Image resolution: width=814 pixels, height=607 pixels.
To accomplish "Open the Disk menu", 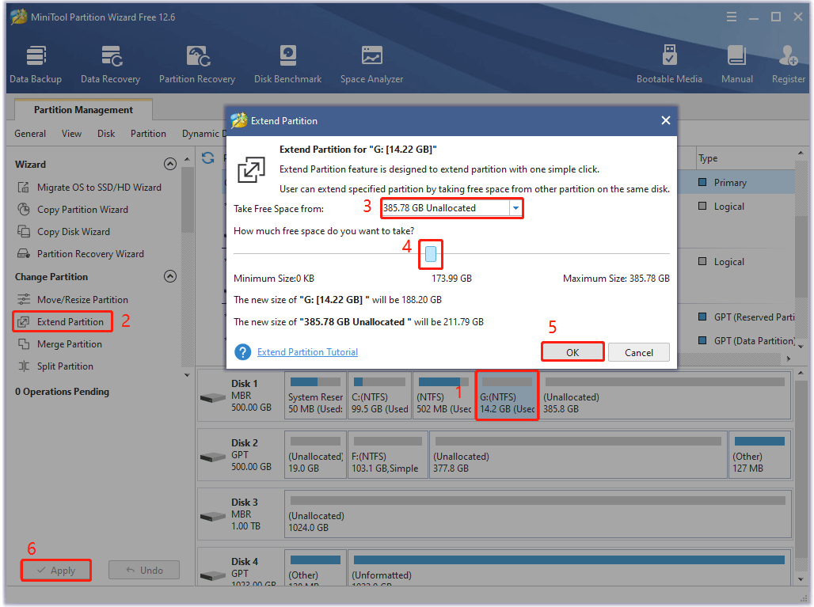I will (x=106, y=133).
